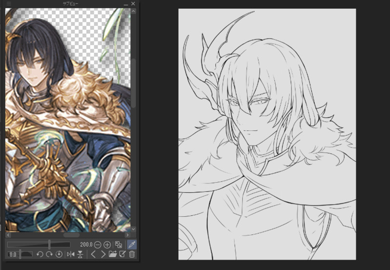Viewport: 390px width, 270px height.
Task: Click the Sub View zoom slider
Action: coord(39,245)
